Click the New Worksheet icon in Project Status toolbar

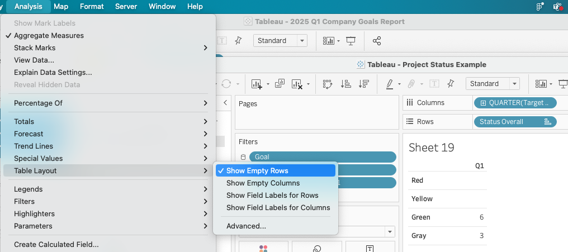point(257,84)
